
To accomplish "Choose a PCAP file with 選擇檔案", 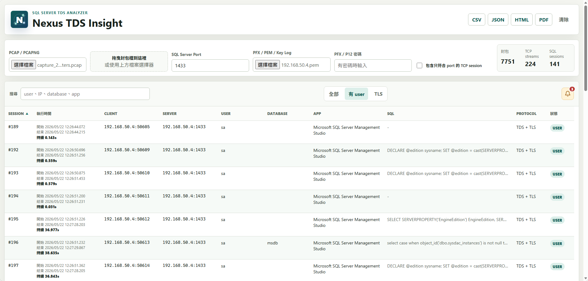I will (x=24, y=65).
